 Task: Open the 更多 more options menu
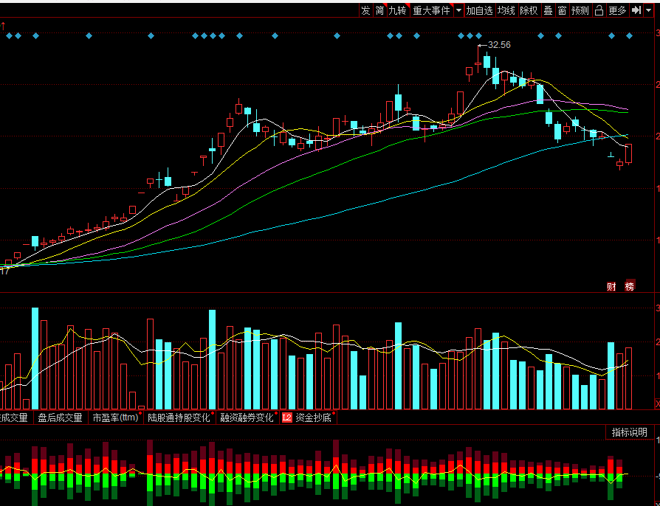[x=617, y=10]
